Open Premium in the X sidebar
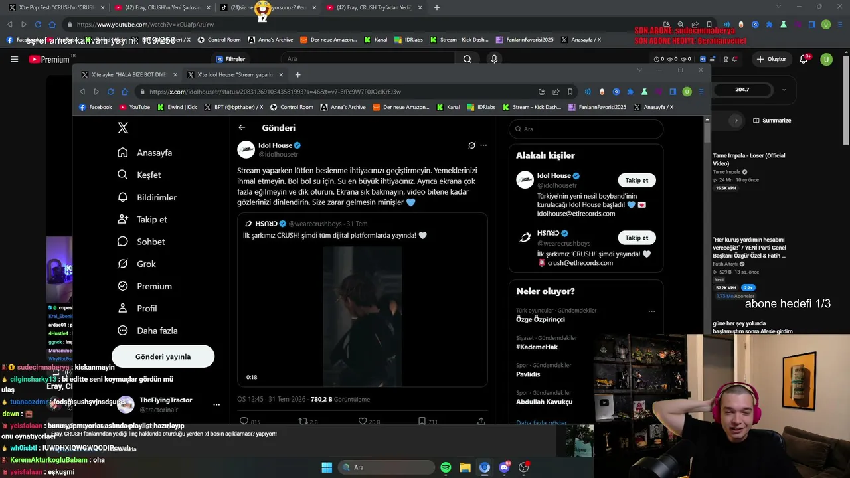Image resolution: width=850 pixels, height=478 pixels. point(144,286)
